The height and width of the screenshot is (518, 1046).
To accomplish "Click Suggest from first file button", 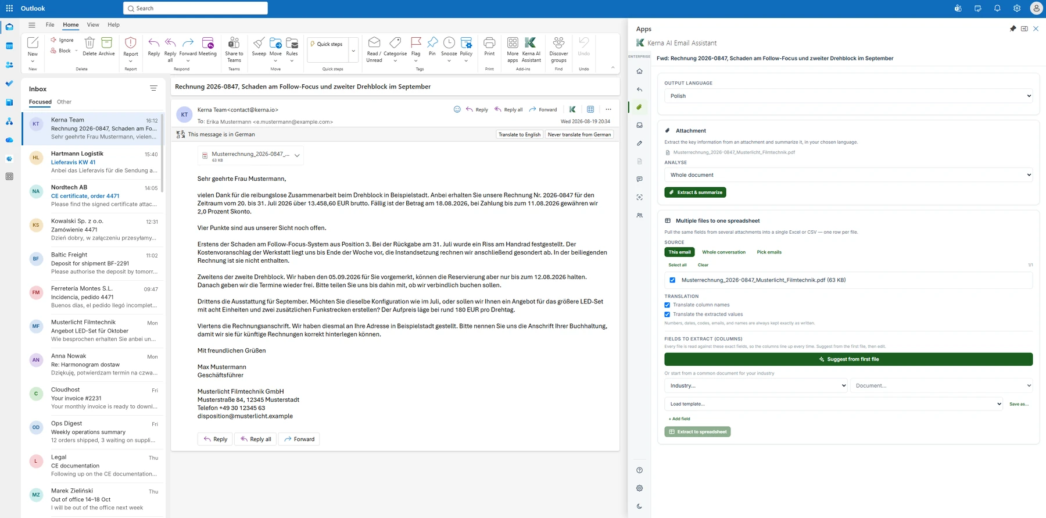I will 848,359.
